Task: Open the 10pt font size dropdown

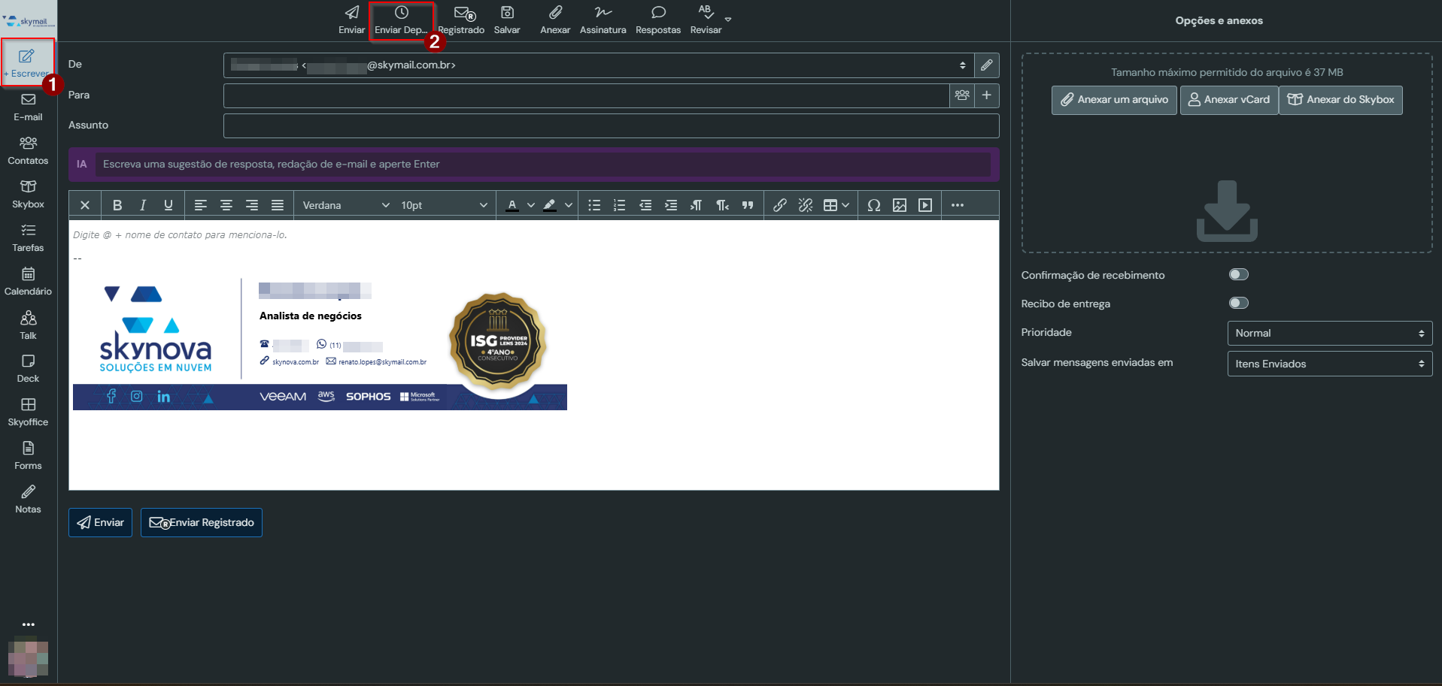Action: click(x=444, y=205)
